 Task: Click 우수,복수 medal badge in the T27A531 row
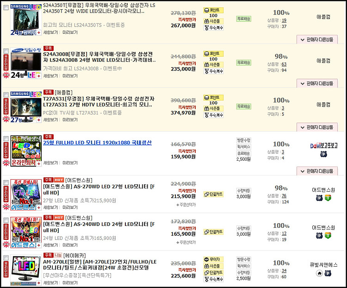[x=213, y=115]
